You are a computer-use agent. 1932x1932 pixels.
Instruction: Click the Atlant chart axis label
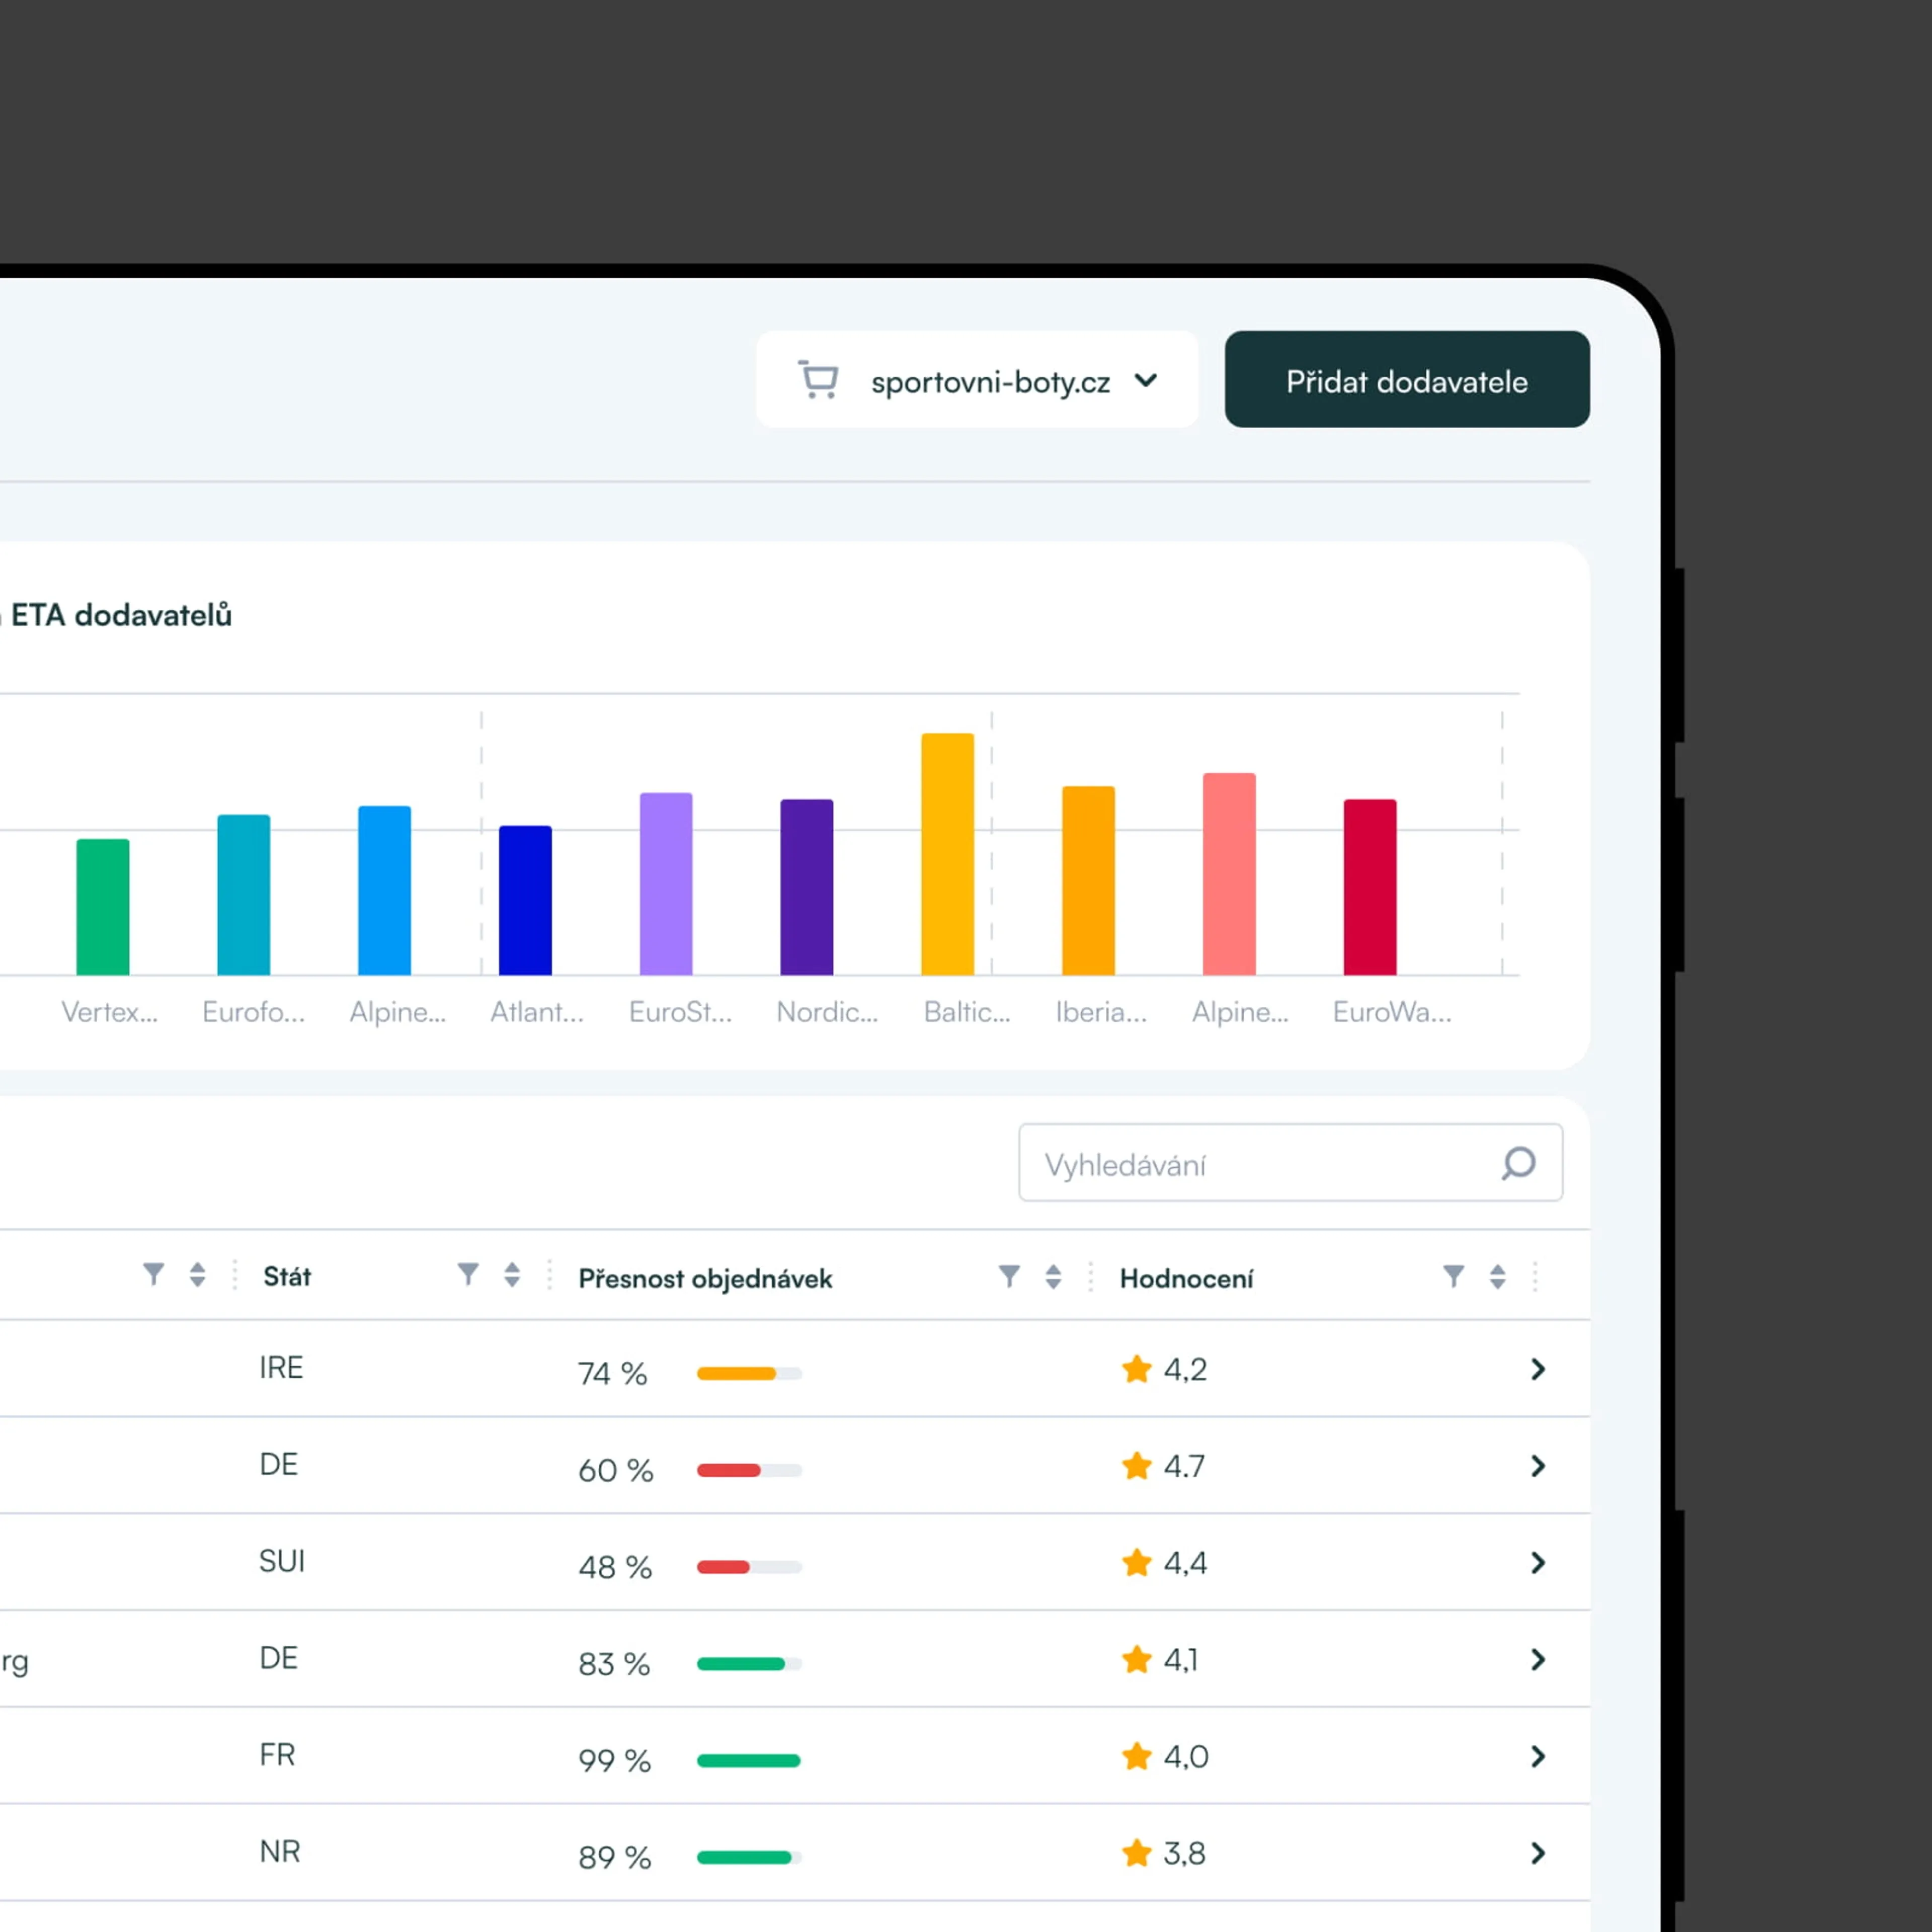(537, 1012)
